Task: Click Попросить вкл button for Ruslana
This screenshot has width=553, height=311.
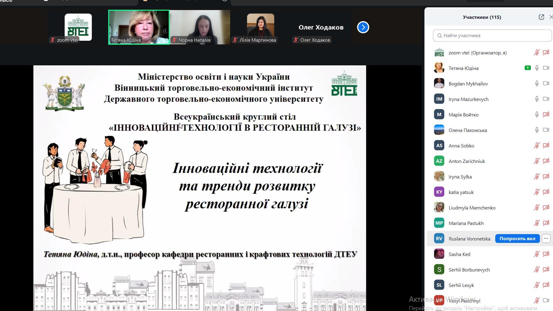Action: coord(517,239)
